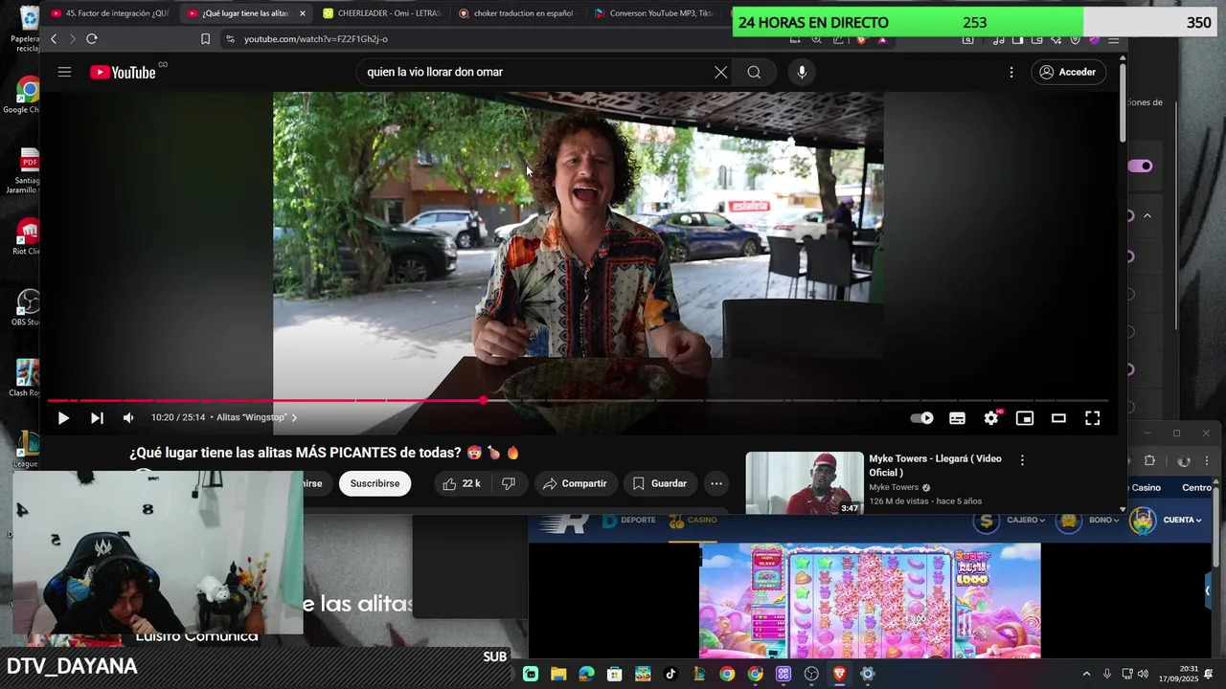Image resolution: width=1226 pixels, height=689 pixels.
Task: Open the taskbar volume control
Action: tap(1143, 674)
